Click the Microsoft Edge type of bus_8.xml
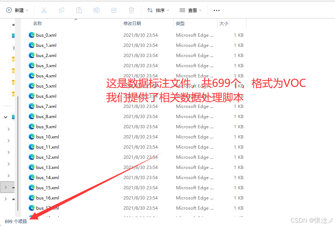This screenshot has height=226, width=335. tap(195, 116)
